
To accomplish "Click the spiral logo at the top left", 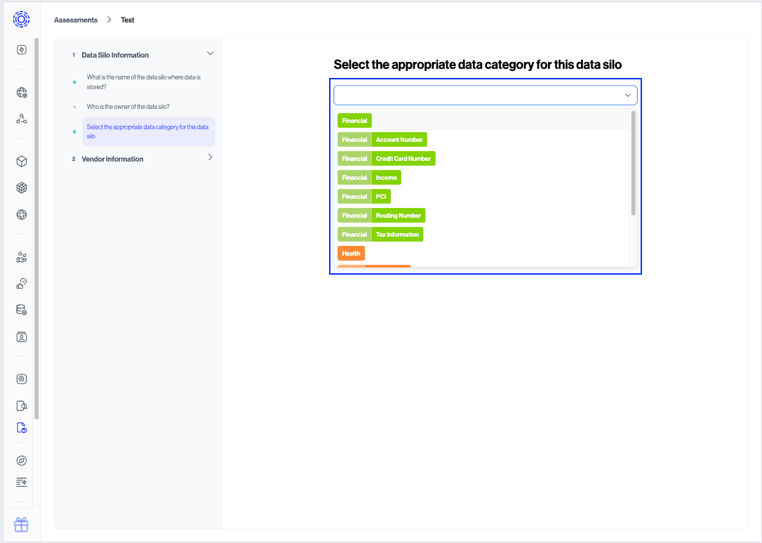I will pos(21,20).
